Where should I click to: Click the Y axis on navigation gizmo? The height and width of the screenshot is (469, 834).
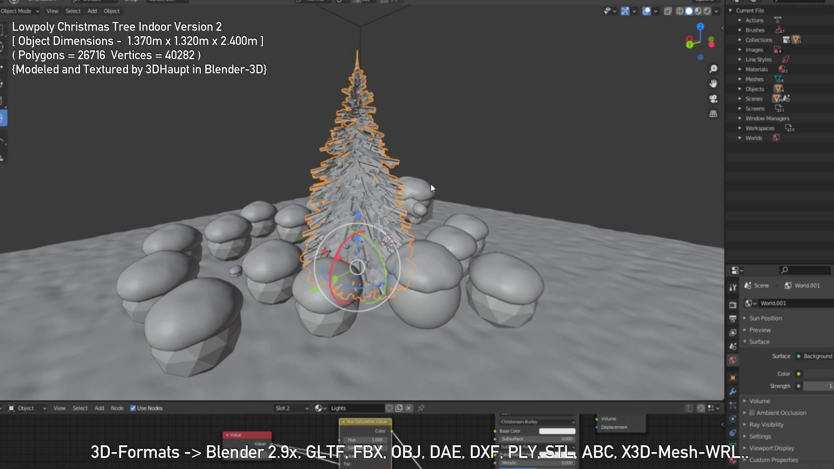[689, 45]
